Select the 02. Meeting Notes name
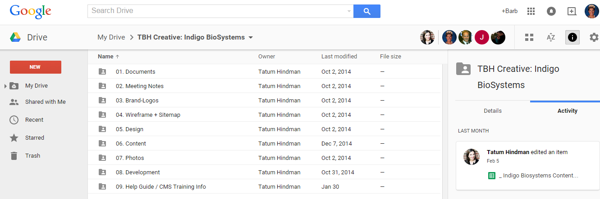600x199 pixels. tap(140, 86)
